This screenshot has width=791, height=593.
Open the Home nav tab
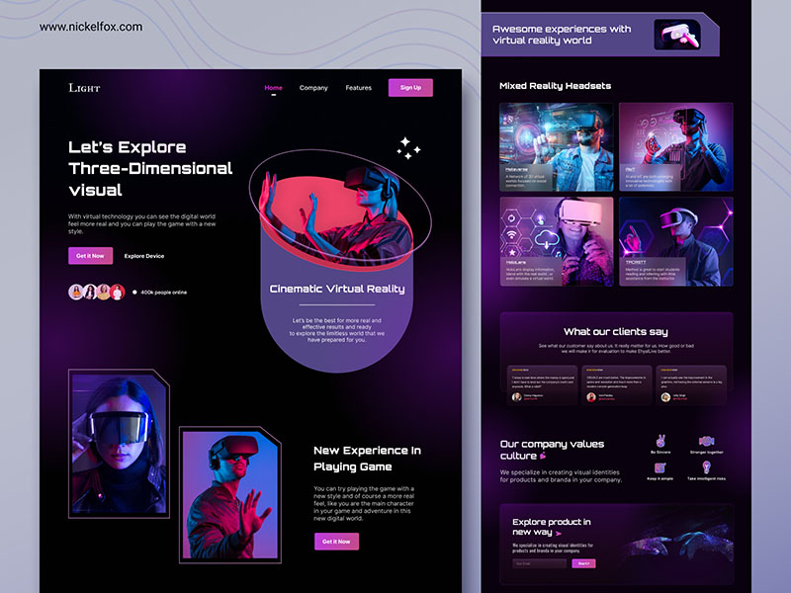pyautogui.click(x=274, y=88)
